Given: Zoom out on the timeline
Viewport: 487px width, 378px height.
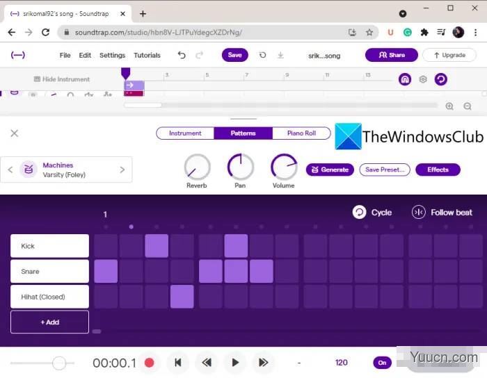Looking at the screenshot, I should [x=468, y=106].
